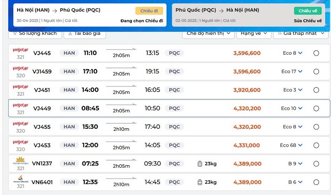
Task: Click the baggage 23kg icon for VN1237
Action: click(x=200, y=164)
